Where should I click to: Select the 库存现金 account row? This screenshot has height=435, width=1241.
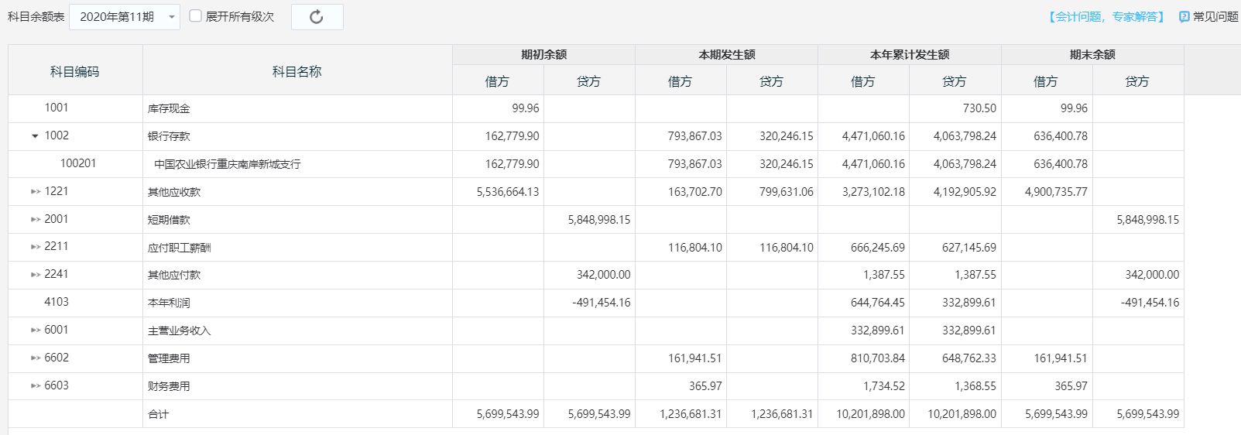coord(596,108)
